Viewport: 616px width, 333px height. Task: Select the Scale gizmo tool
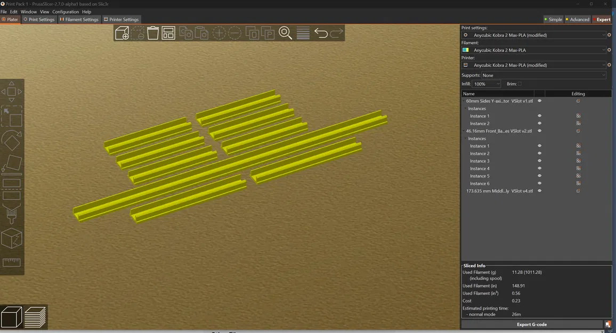pyautogui.click(x=11, y=116)
